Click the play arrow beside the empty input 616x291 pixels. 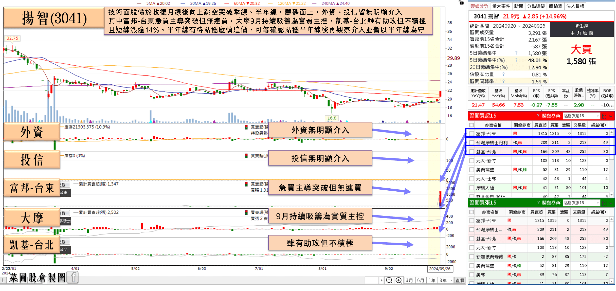coord(382,280)
